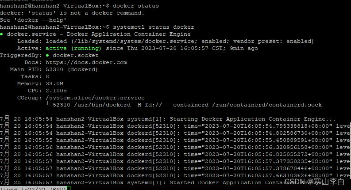The width and height of the screenshot is (351, 190).
Task: Click the 'Starting Docker Application Container Engine...' log line
Action: [168, 119]
